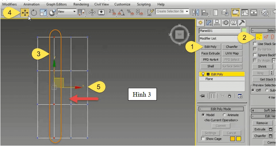Select the Model radio button
Image resolution: width=276 pixels, height=146 pixels.
click(203, 115)
